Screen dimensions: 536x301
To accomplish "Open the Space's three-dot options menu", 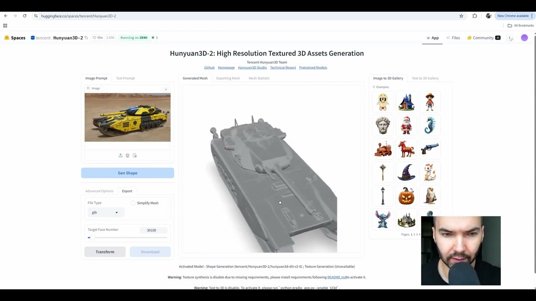I will click(x=510, y=38).
